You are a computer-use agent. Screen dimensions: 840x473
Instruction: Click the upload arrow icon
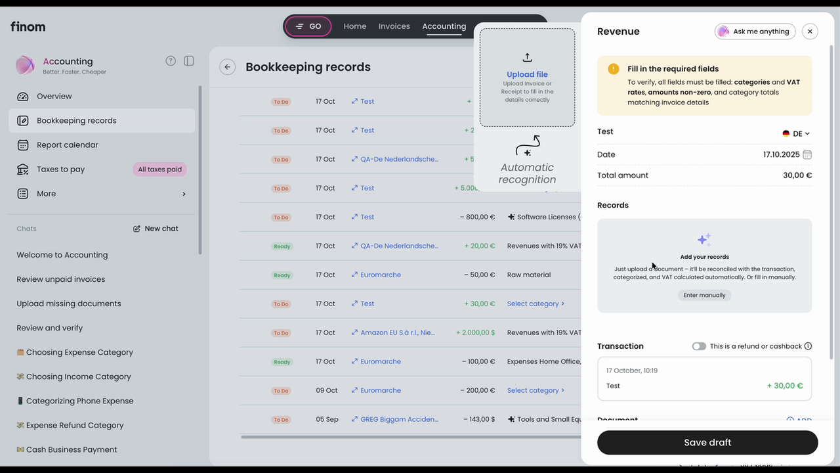[527, 58]
